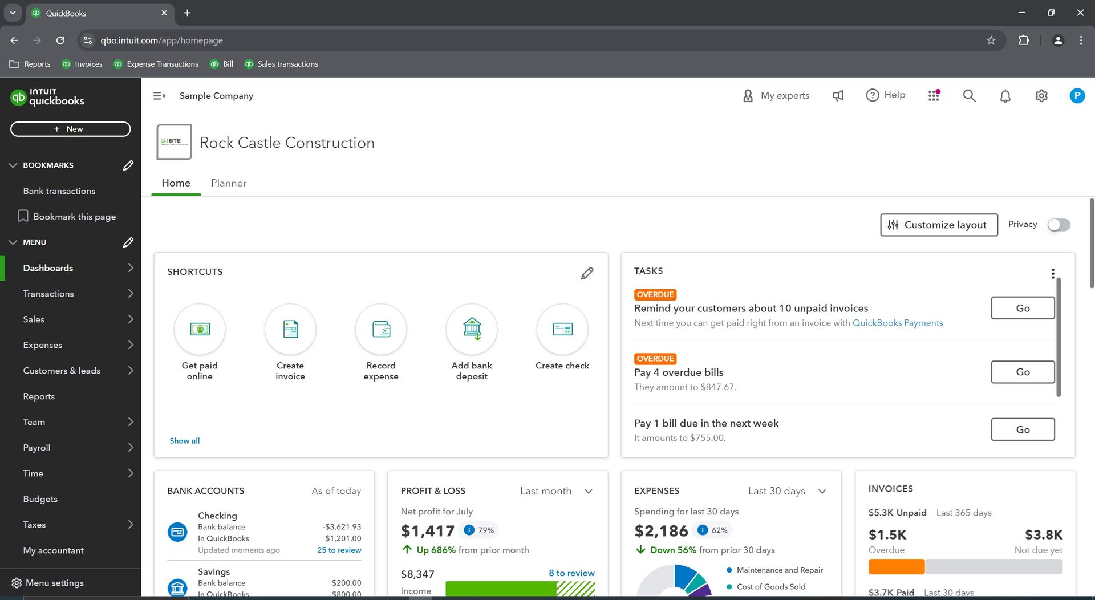Open settings with the gear icon

pyautogui.click(x=1041, y=95)
